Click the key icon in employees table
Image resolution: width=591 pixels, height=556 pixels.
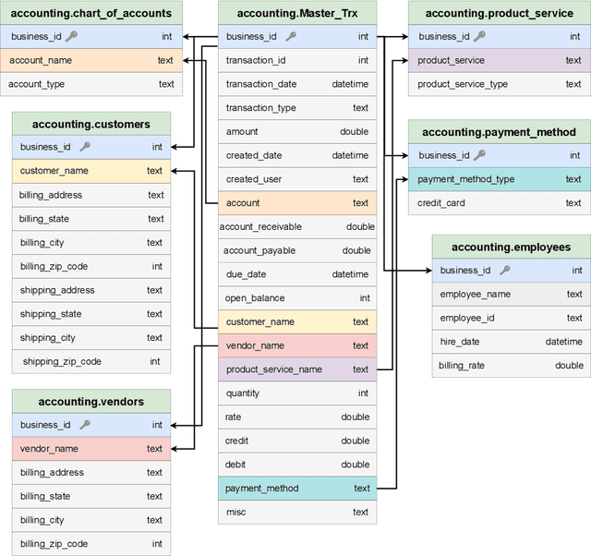click(x=505, y=271)
